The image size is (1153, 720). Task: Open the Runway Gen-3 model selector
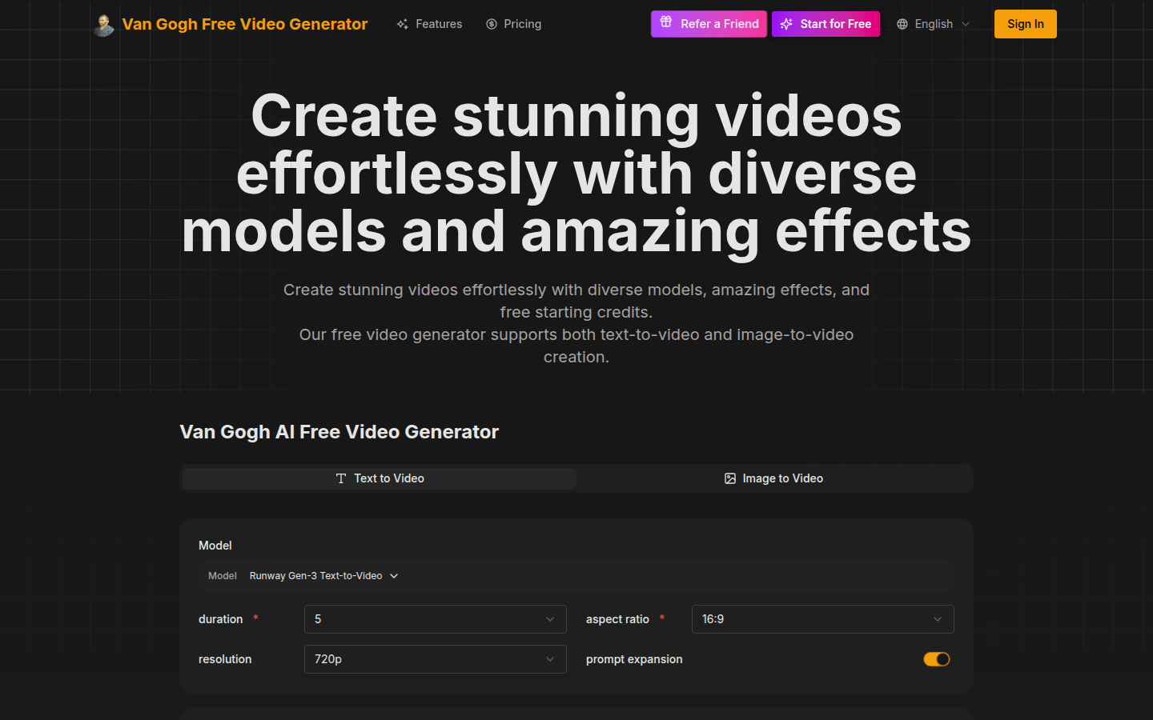(323, 575)
